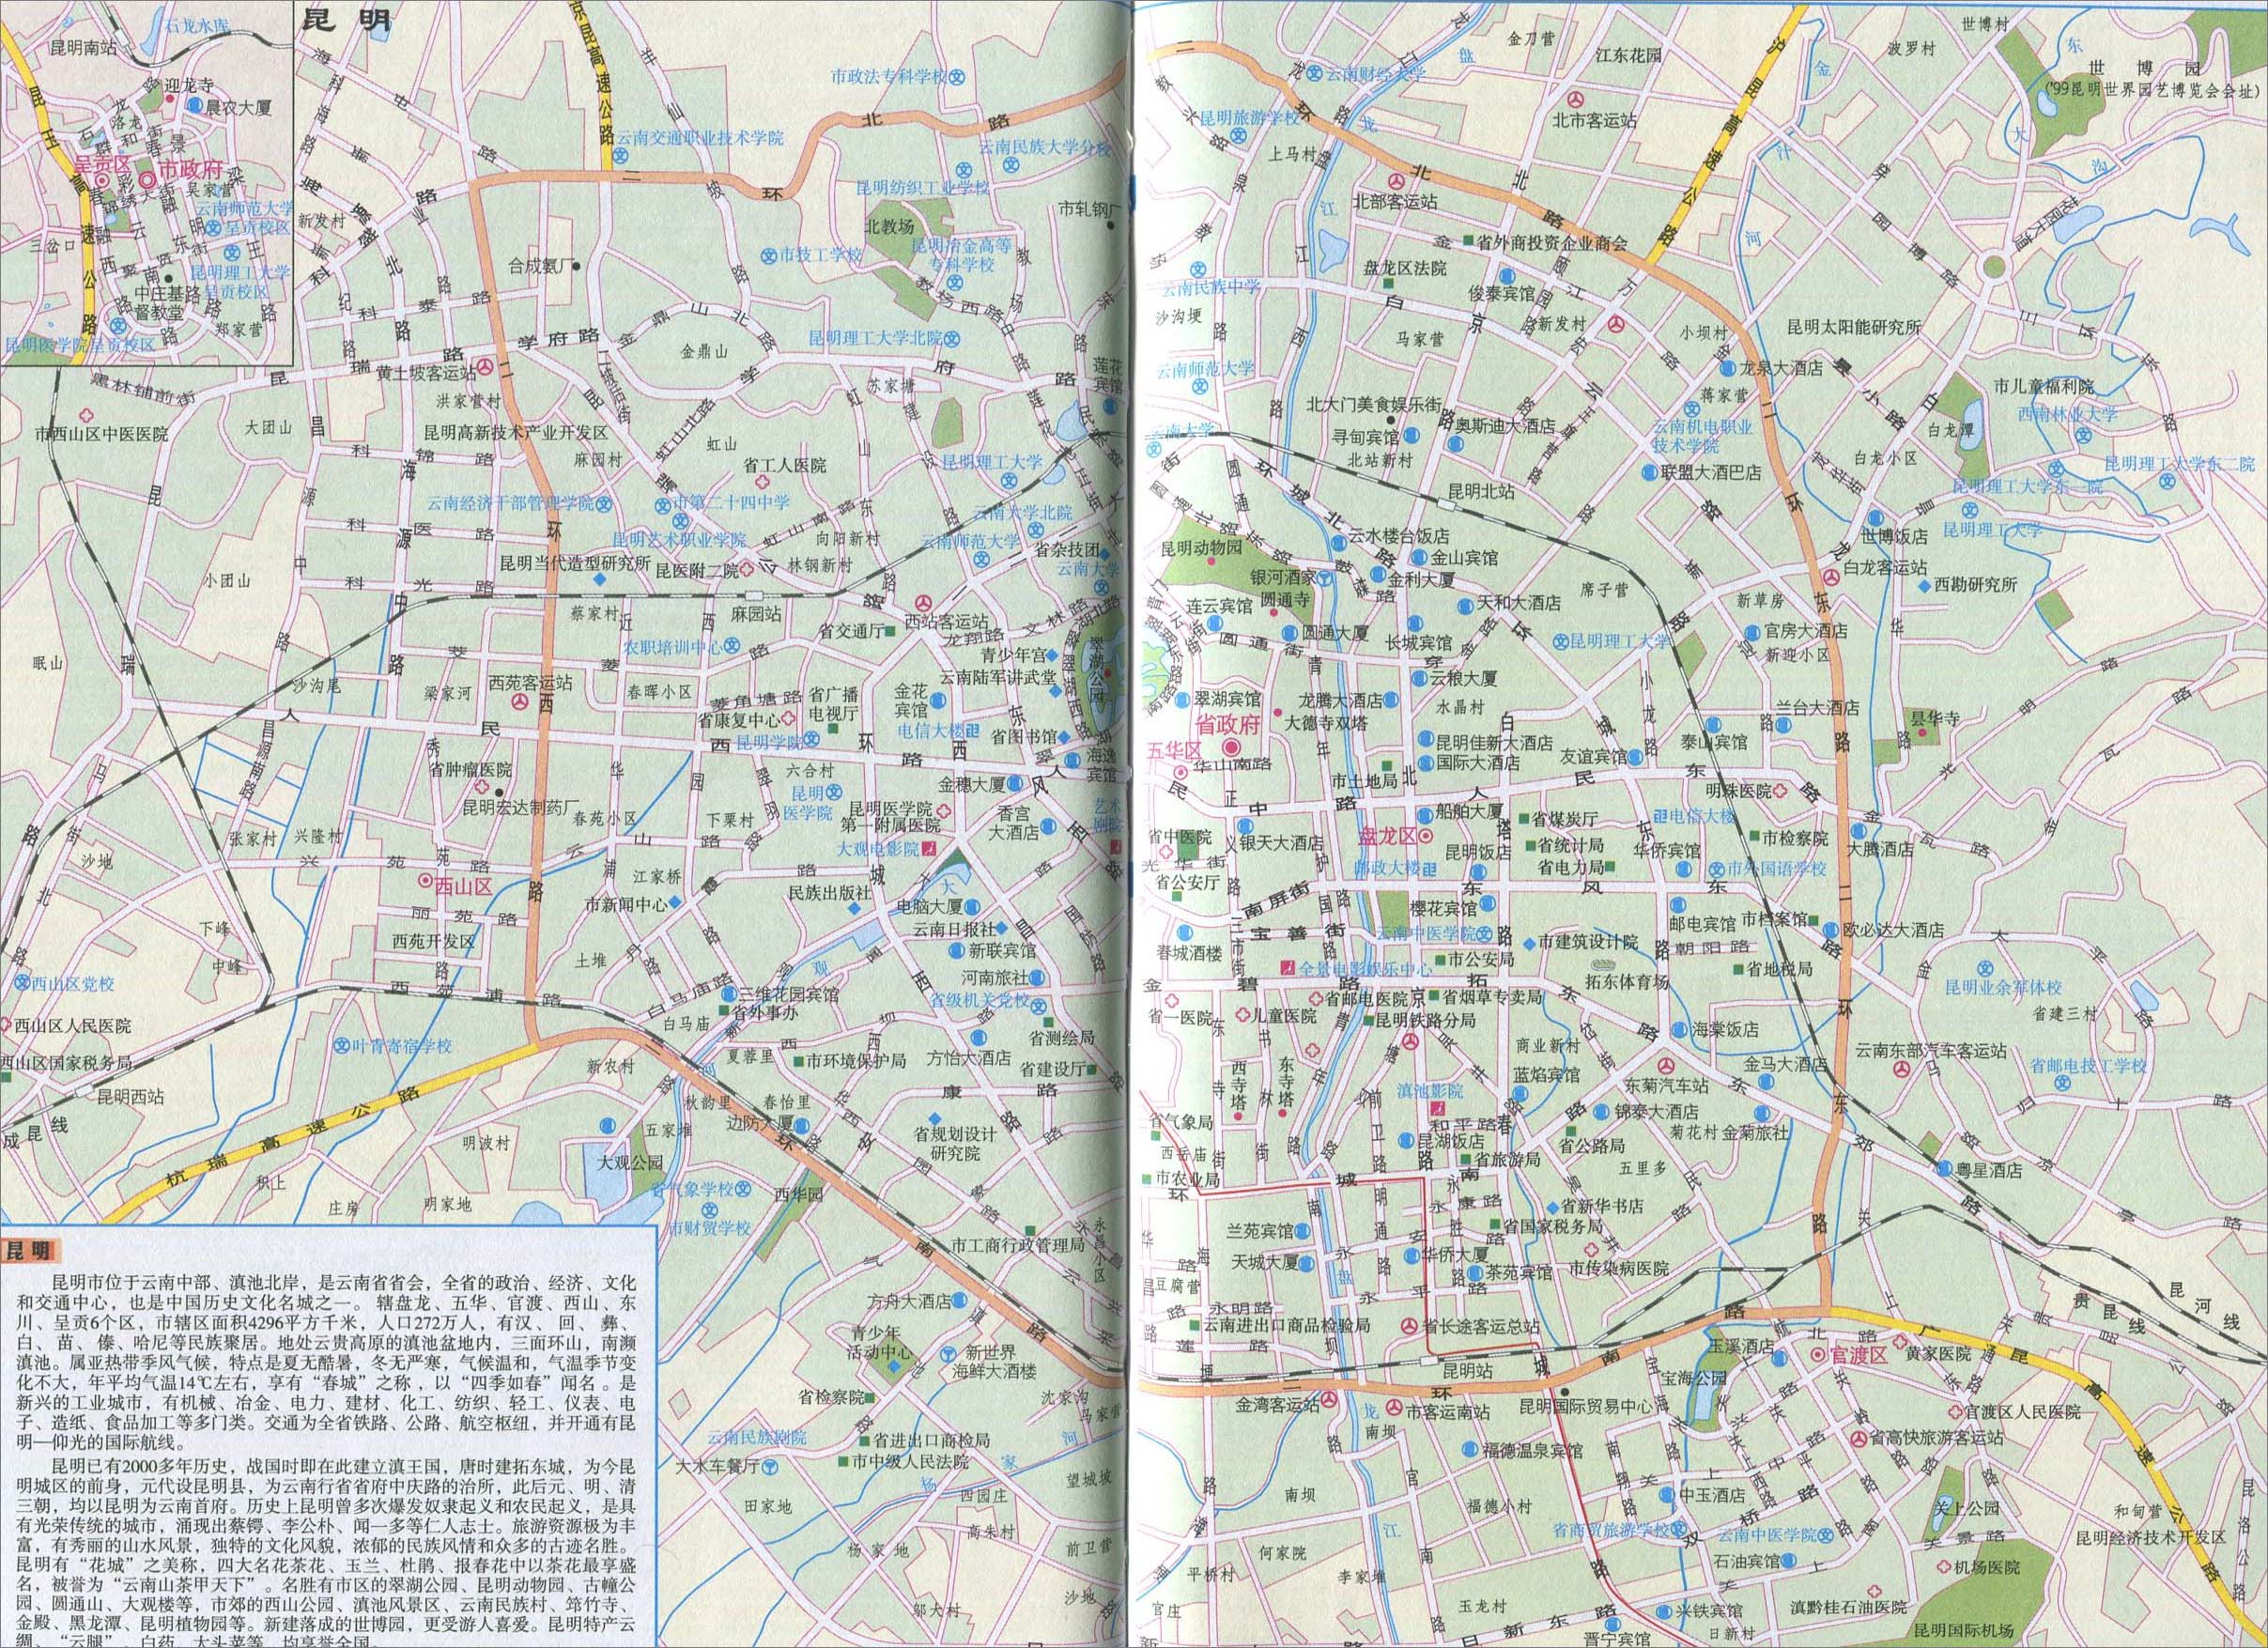This screenshot has width=2268, height=1648.
Task: Select school icon beside 云南民族中学
Action: (x=1198, y=268)
